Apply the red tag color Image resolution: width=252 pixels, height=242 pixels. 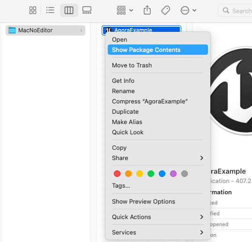click(117, 174)
